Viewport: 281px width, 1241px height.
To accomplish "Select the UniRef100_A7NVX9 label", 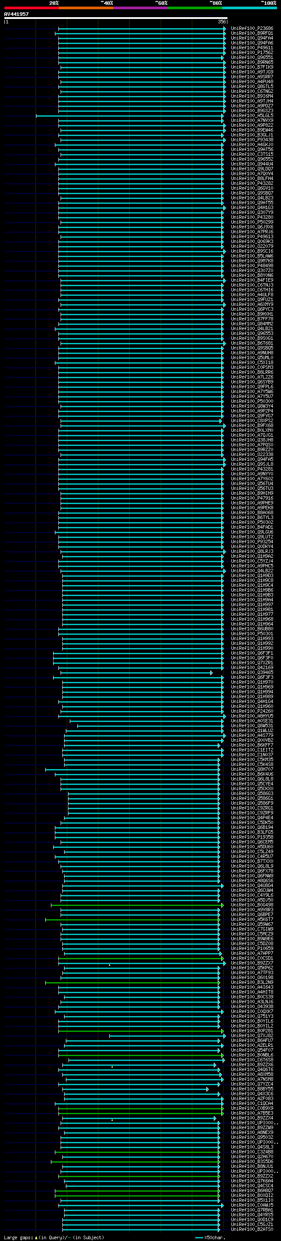I will coord(252,121).
